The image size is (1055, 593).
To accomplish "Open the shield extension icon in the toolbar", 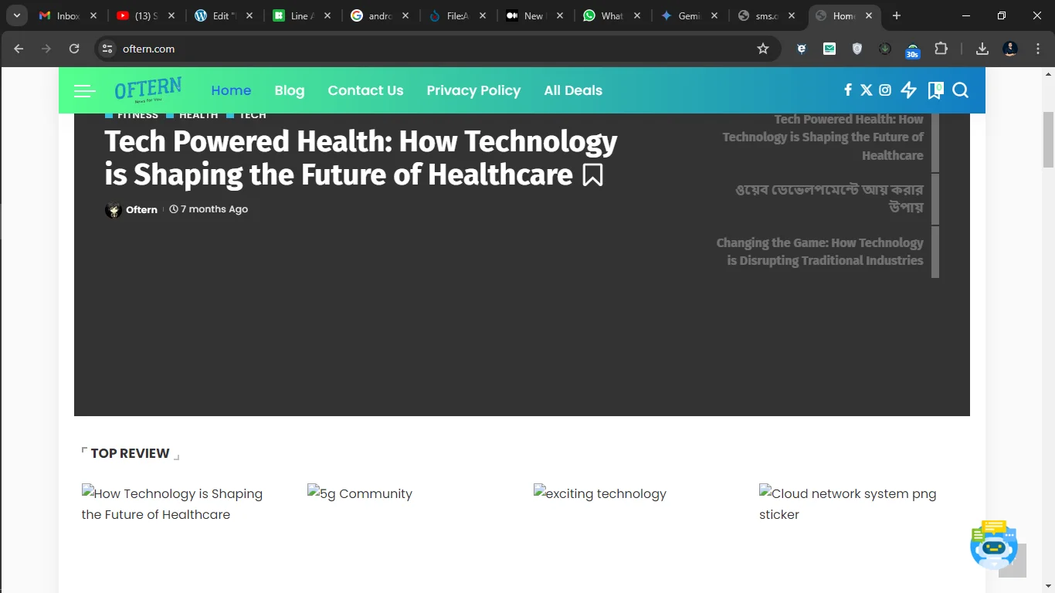I will (x=857, y=48).
